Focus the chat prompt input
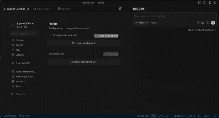219x118 pixels. click(x=174, y=16)
